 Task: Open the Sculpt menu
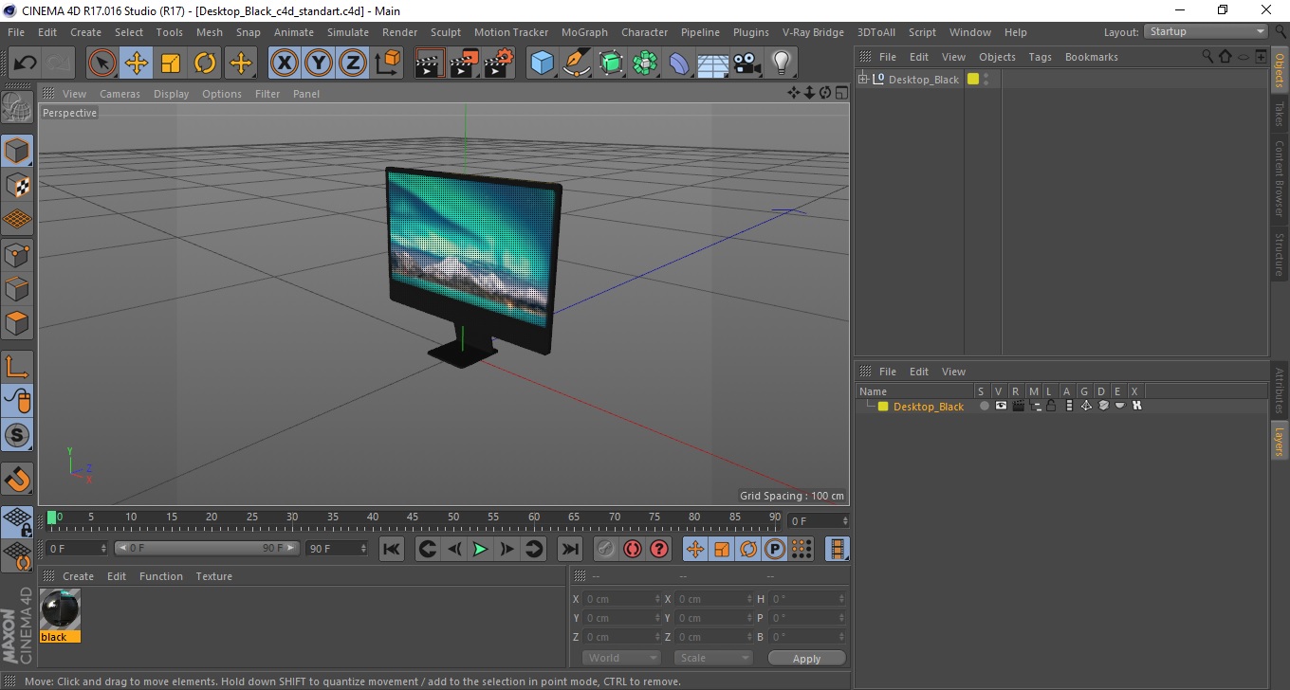(x=446, y=32)
